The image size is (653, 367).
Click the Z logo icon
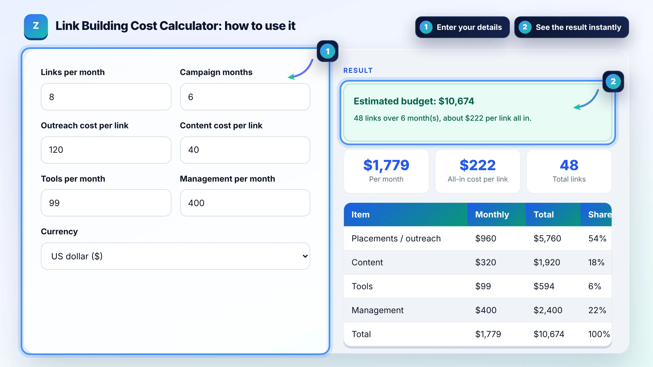coord(36,27)
